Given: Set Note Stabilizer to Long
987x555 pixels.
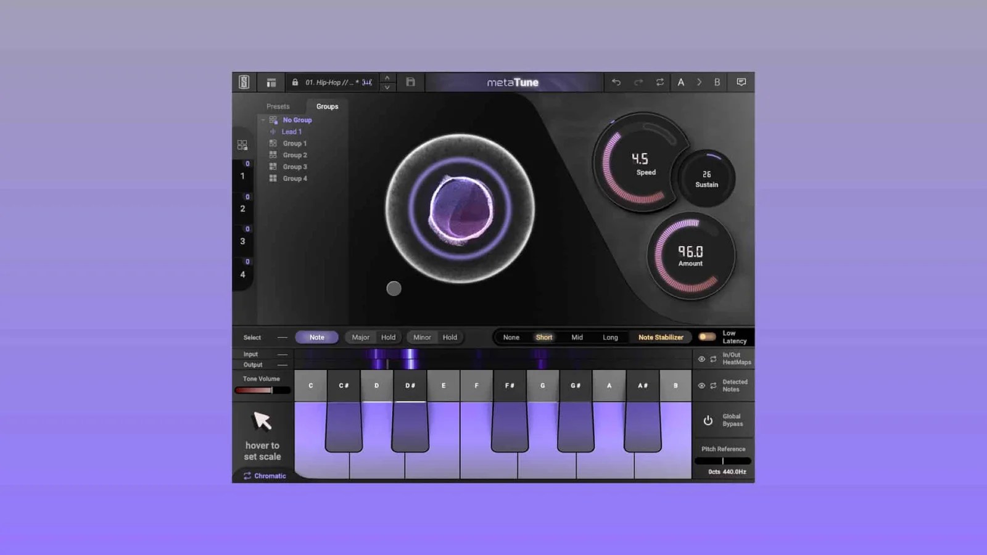Looking at the screenshot, I should tap(610, 337).
